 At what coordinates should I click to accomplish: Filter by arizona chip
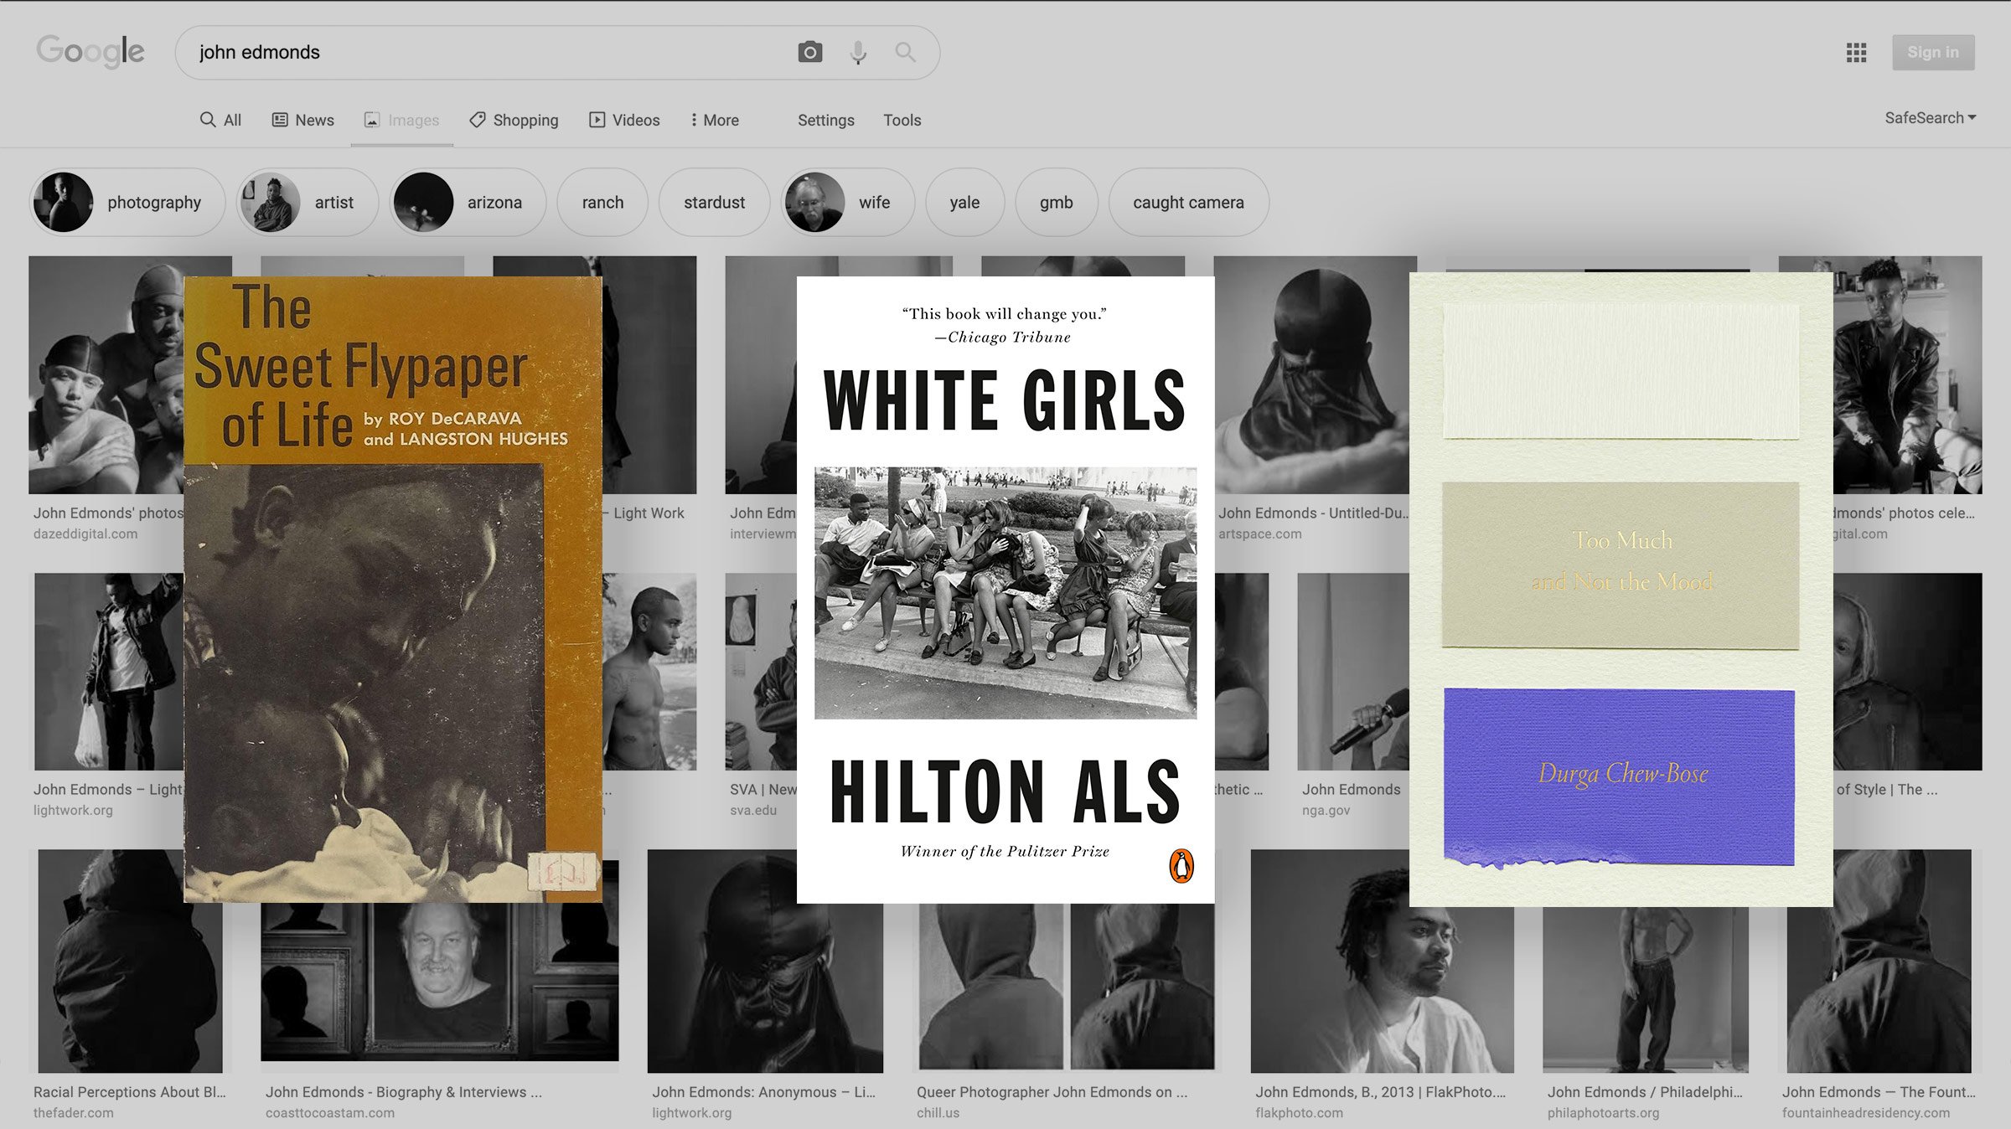coord(468,202)
